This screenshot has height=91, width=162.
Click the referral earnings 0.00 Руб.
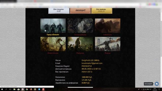click(86, 83)
